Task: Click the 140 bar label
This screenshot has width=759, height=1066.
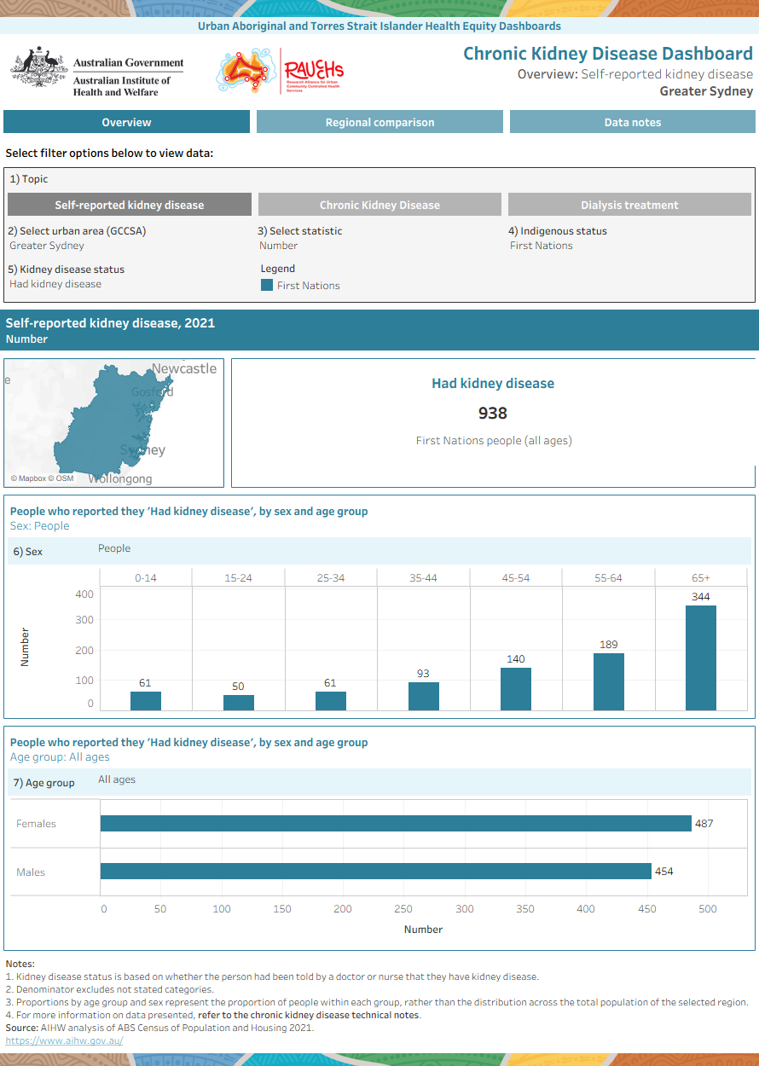Action: (516, 659)
